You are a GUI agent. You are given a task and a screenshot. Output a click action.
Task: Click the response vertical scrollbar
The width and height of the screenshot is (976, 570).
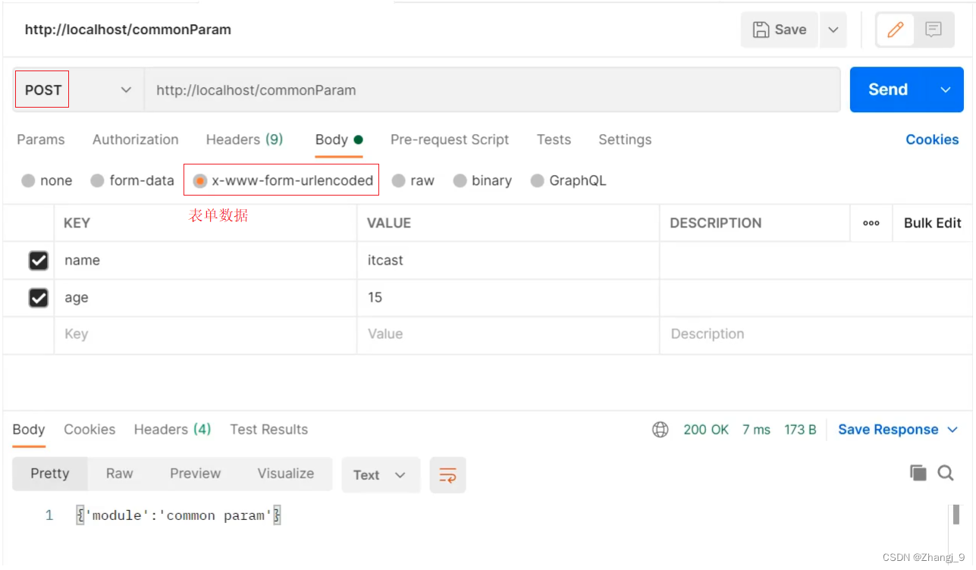pos(956,515)
